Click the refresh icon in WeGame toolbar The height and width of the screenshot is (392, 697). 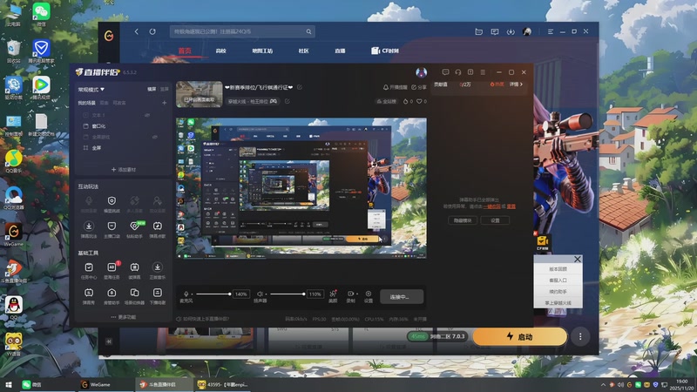152,31
